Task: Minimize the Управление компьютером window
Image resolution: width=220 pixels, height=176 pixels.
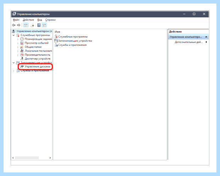Action: point(184,14)
